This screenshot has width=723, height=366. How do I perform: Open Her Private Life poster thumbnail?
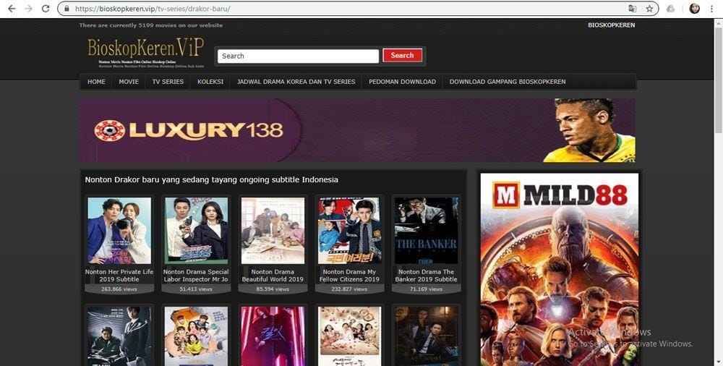(x=119, y=231)
